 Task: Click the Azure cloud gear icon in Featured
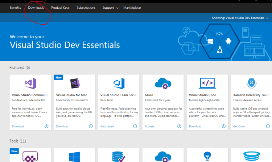coord(163,83)
